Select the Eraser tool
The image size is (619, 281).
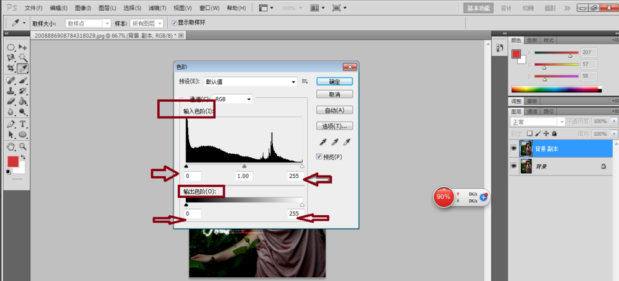coord(11,101)
